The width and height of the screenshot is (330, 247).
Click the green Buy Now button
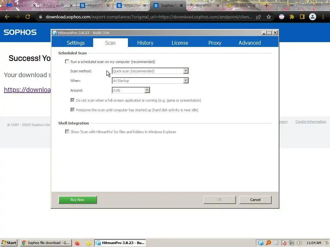78,200
